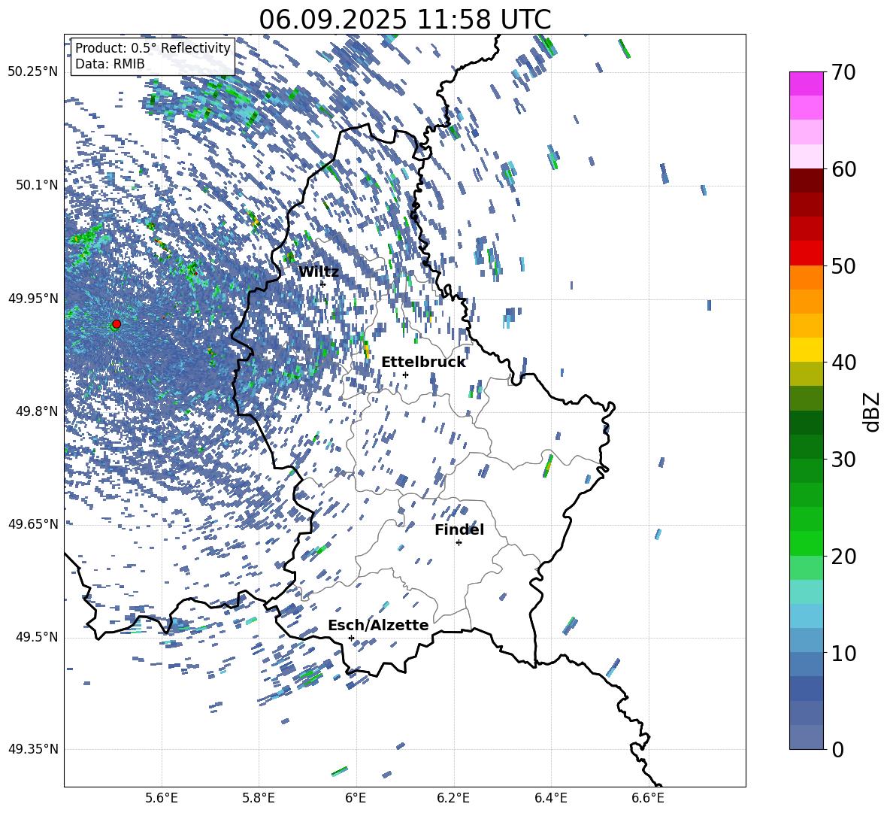
Task: Click the timestamp title 06.09.2025 11:58 UTC
Action: 404,20
